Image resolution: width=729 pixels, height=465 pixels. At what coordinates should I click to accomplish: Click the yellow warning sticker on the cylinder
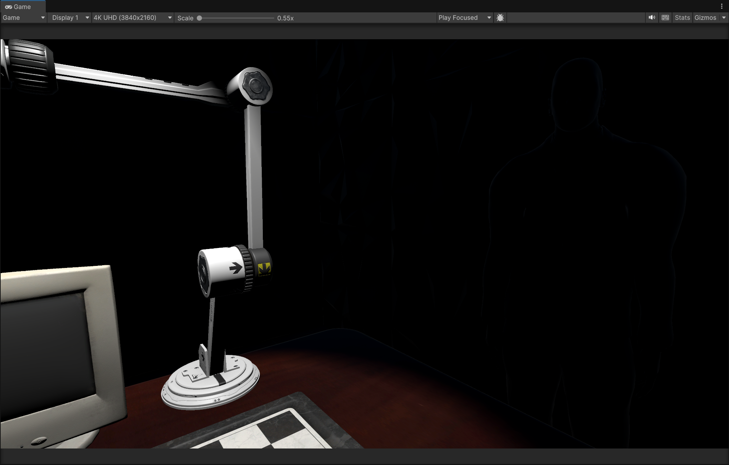coord(264,269)
